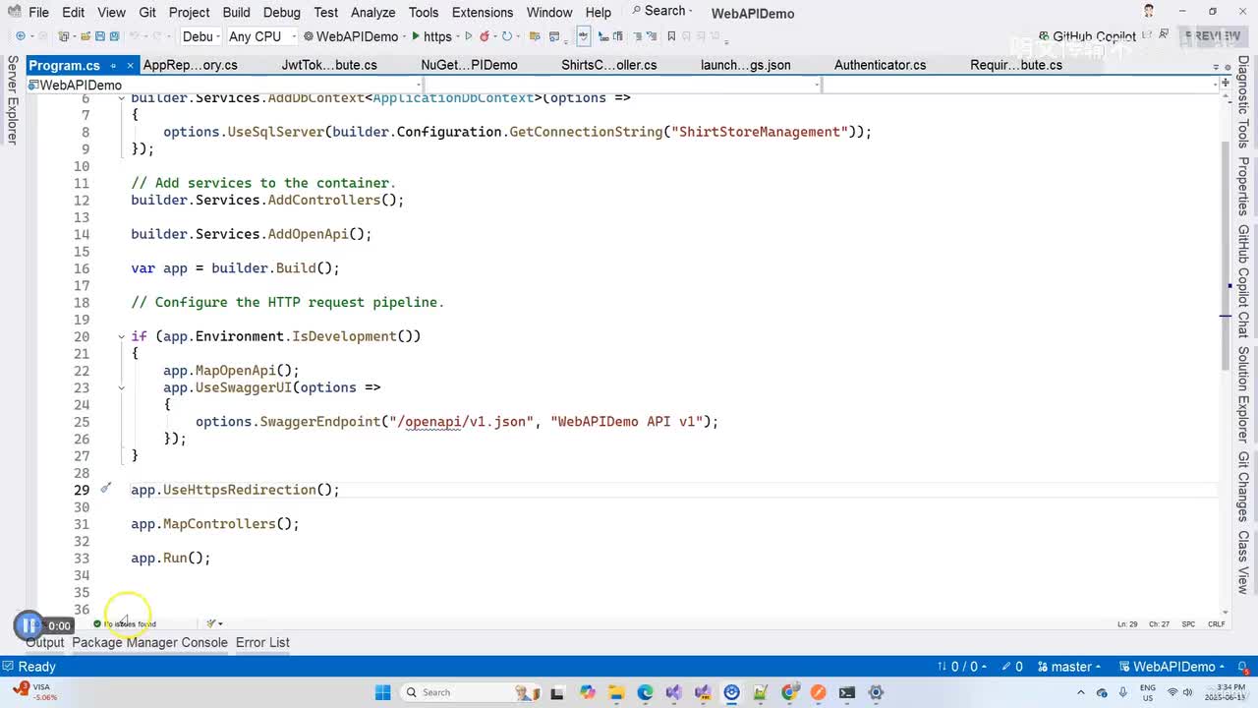This screenshot has width=1258, height=708.
Task: Open the Git menu
Action: point(147,13)
